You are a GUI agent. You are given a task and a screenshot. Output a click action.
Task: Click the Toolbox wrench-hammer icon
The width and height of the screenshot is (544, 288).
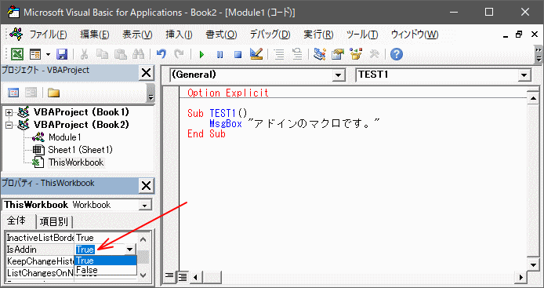tap(375, 54)
